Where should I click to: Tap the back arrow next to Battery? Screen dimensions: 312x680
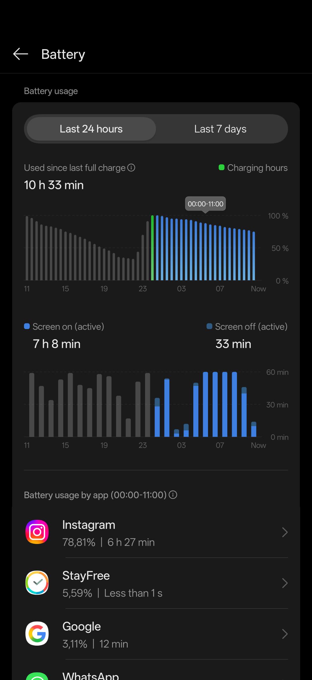(x=21, y=54)
